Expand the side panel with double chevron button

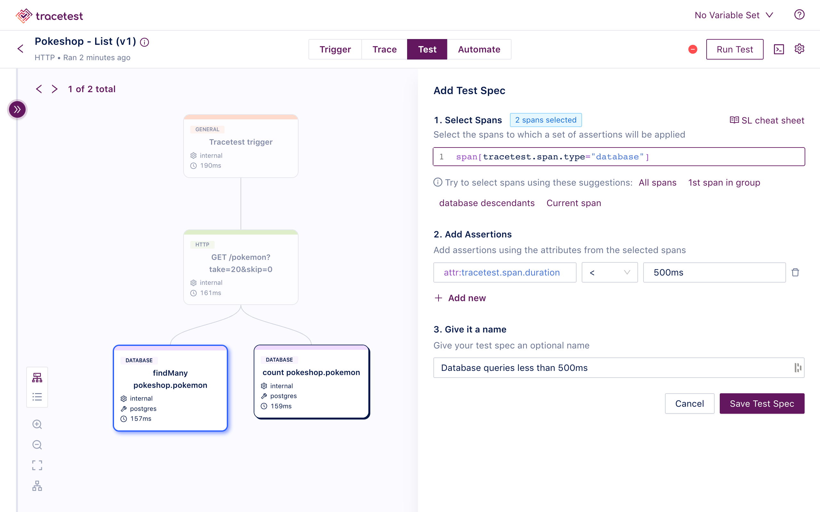[17, 109]
